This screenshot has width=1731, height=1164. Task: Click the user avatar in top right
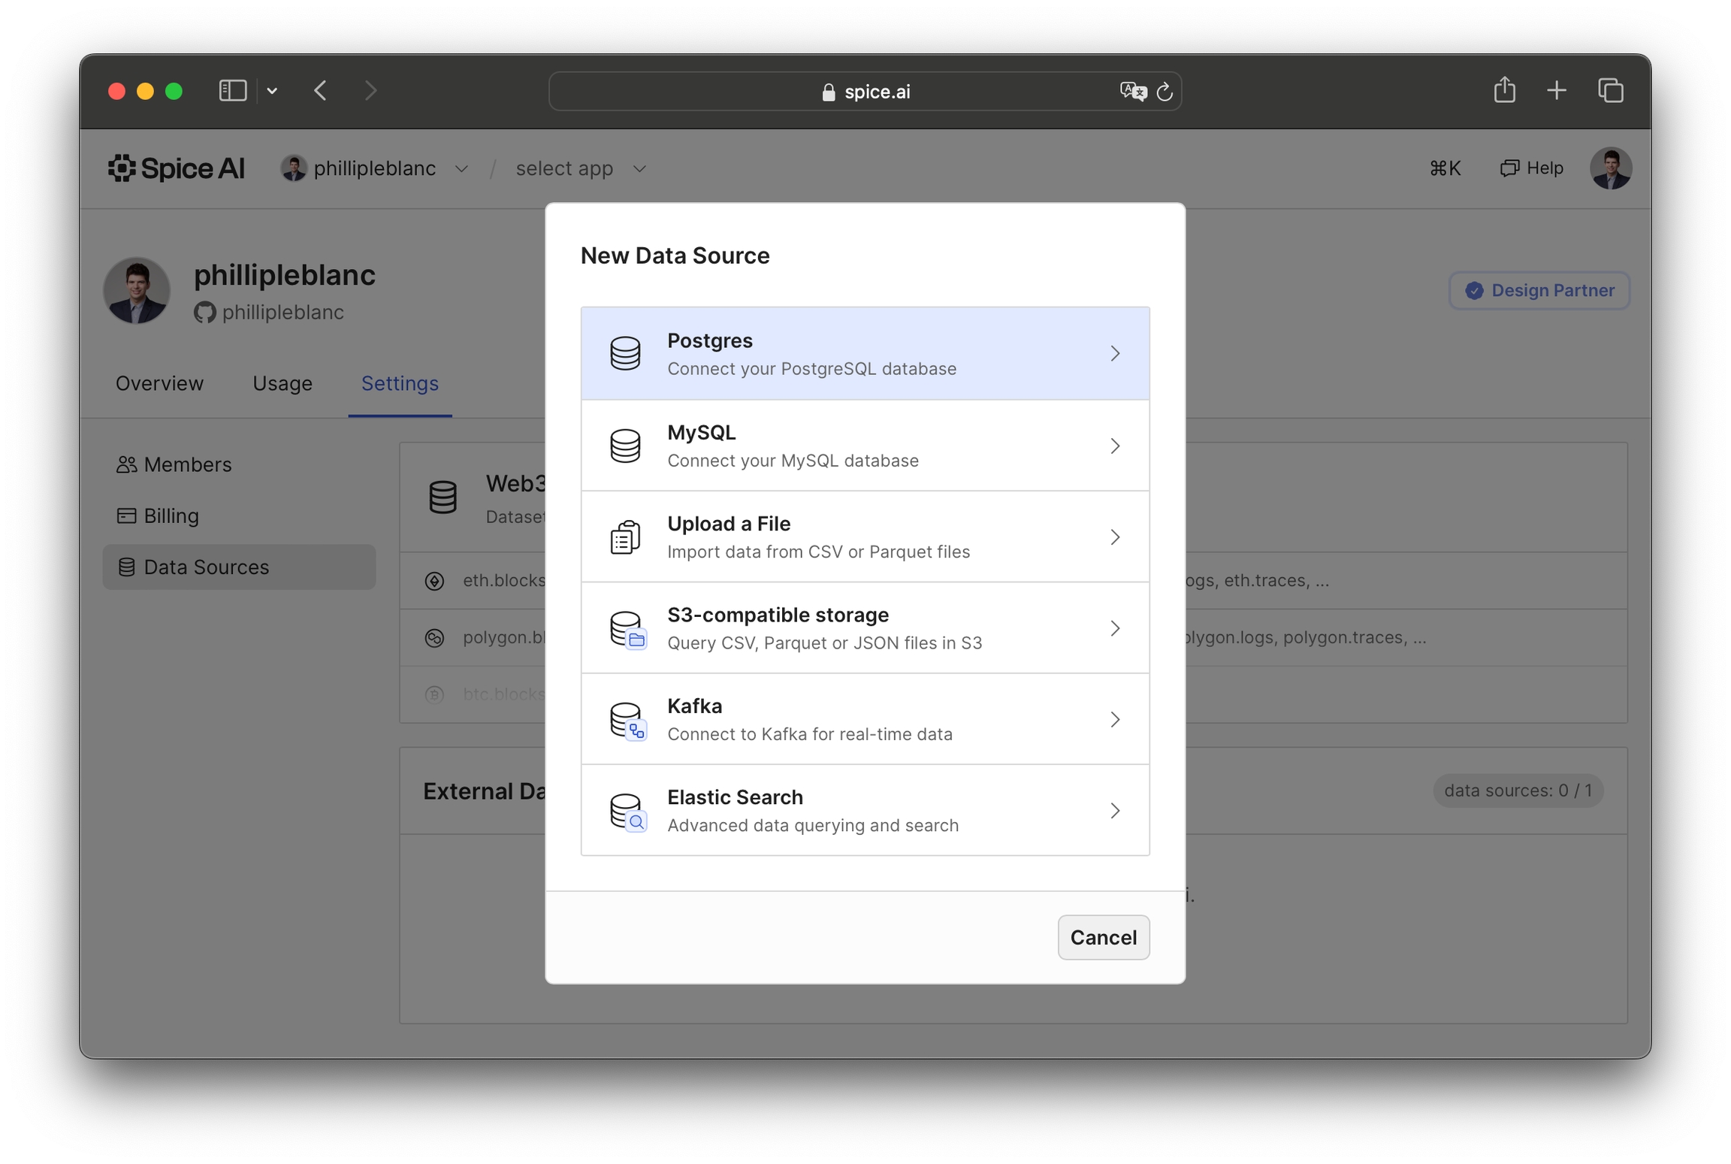click(1610, 168)
